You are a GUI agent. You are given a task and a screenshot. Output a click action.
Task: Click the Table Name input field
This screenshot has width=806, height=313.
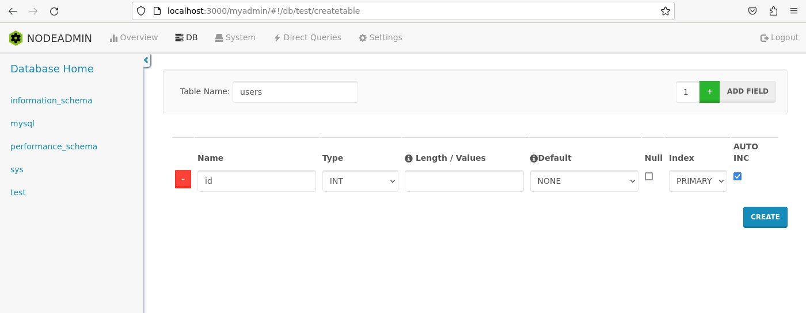[295, 92]
